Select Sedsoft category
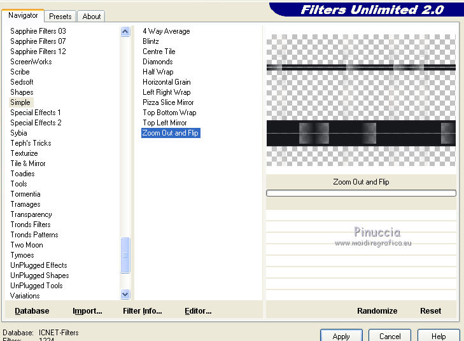464x341 pixels. tap(22, 82)
